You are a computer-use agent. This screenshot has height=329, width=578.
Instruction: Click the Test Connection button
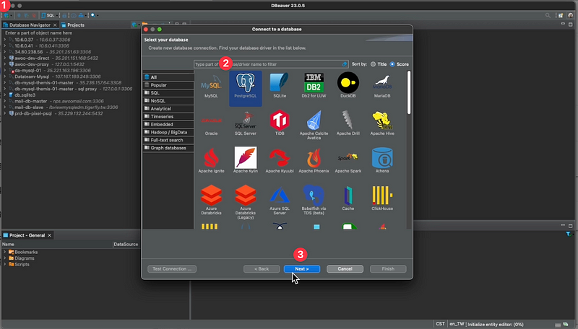click(x=172, y=269)
